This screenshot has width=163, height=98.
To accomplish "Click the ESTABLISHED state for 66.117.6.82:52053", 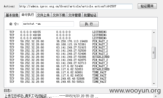I will point(101,69).
